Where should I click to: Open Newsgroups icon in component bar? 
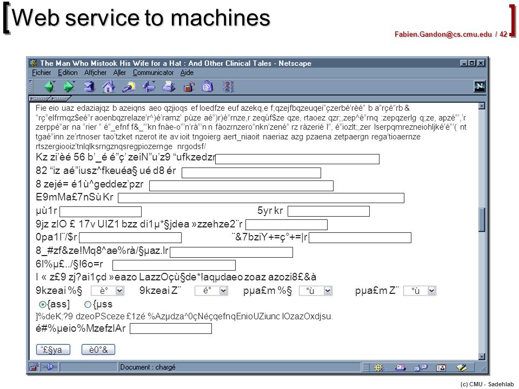tap(421, 367)
